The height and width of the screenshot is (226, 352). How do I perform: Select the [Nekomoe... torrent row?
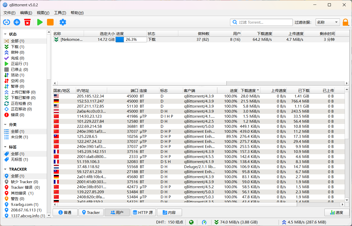point(201,40)
